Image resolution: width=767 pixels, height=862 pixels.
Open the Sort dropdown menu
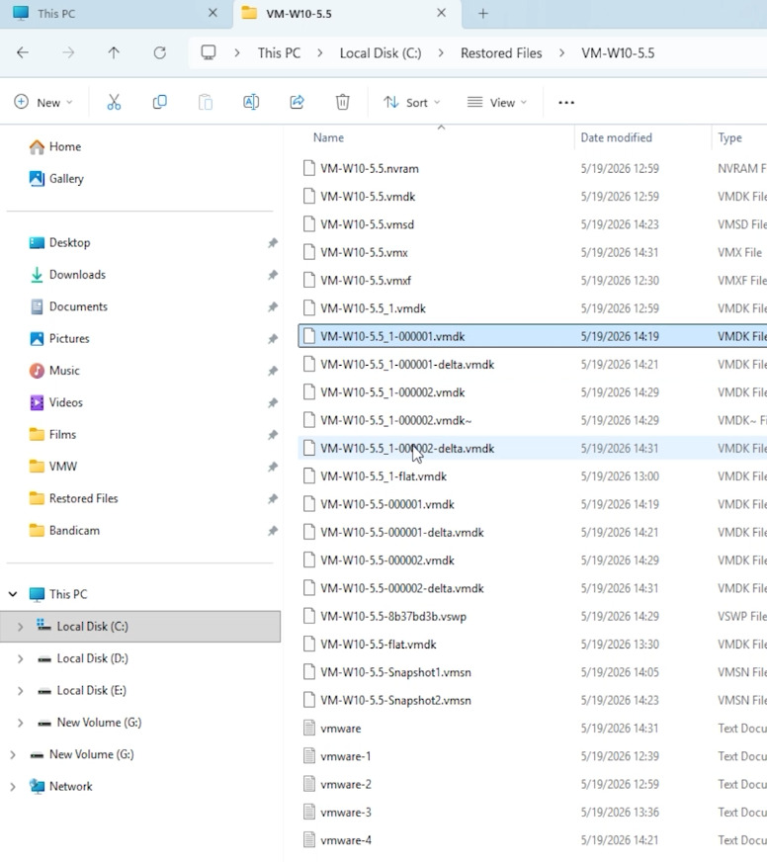pyautogui.click(x=412, y=102)
